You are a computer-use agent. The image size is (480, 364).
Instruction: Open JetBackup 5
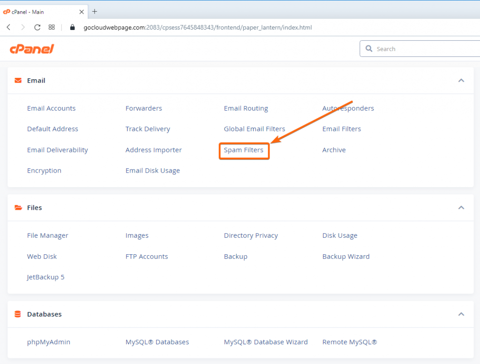pyautogui.click(x=45, y=277)
